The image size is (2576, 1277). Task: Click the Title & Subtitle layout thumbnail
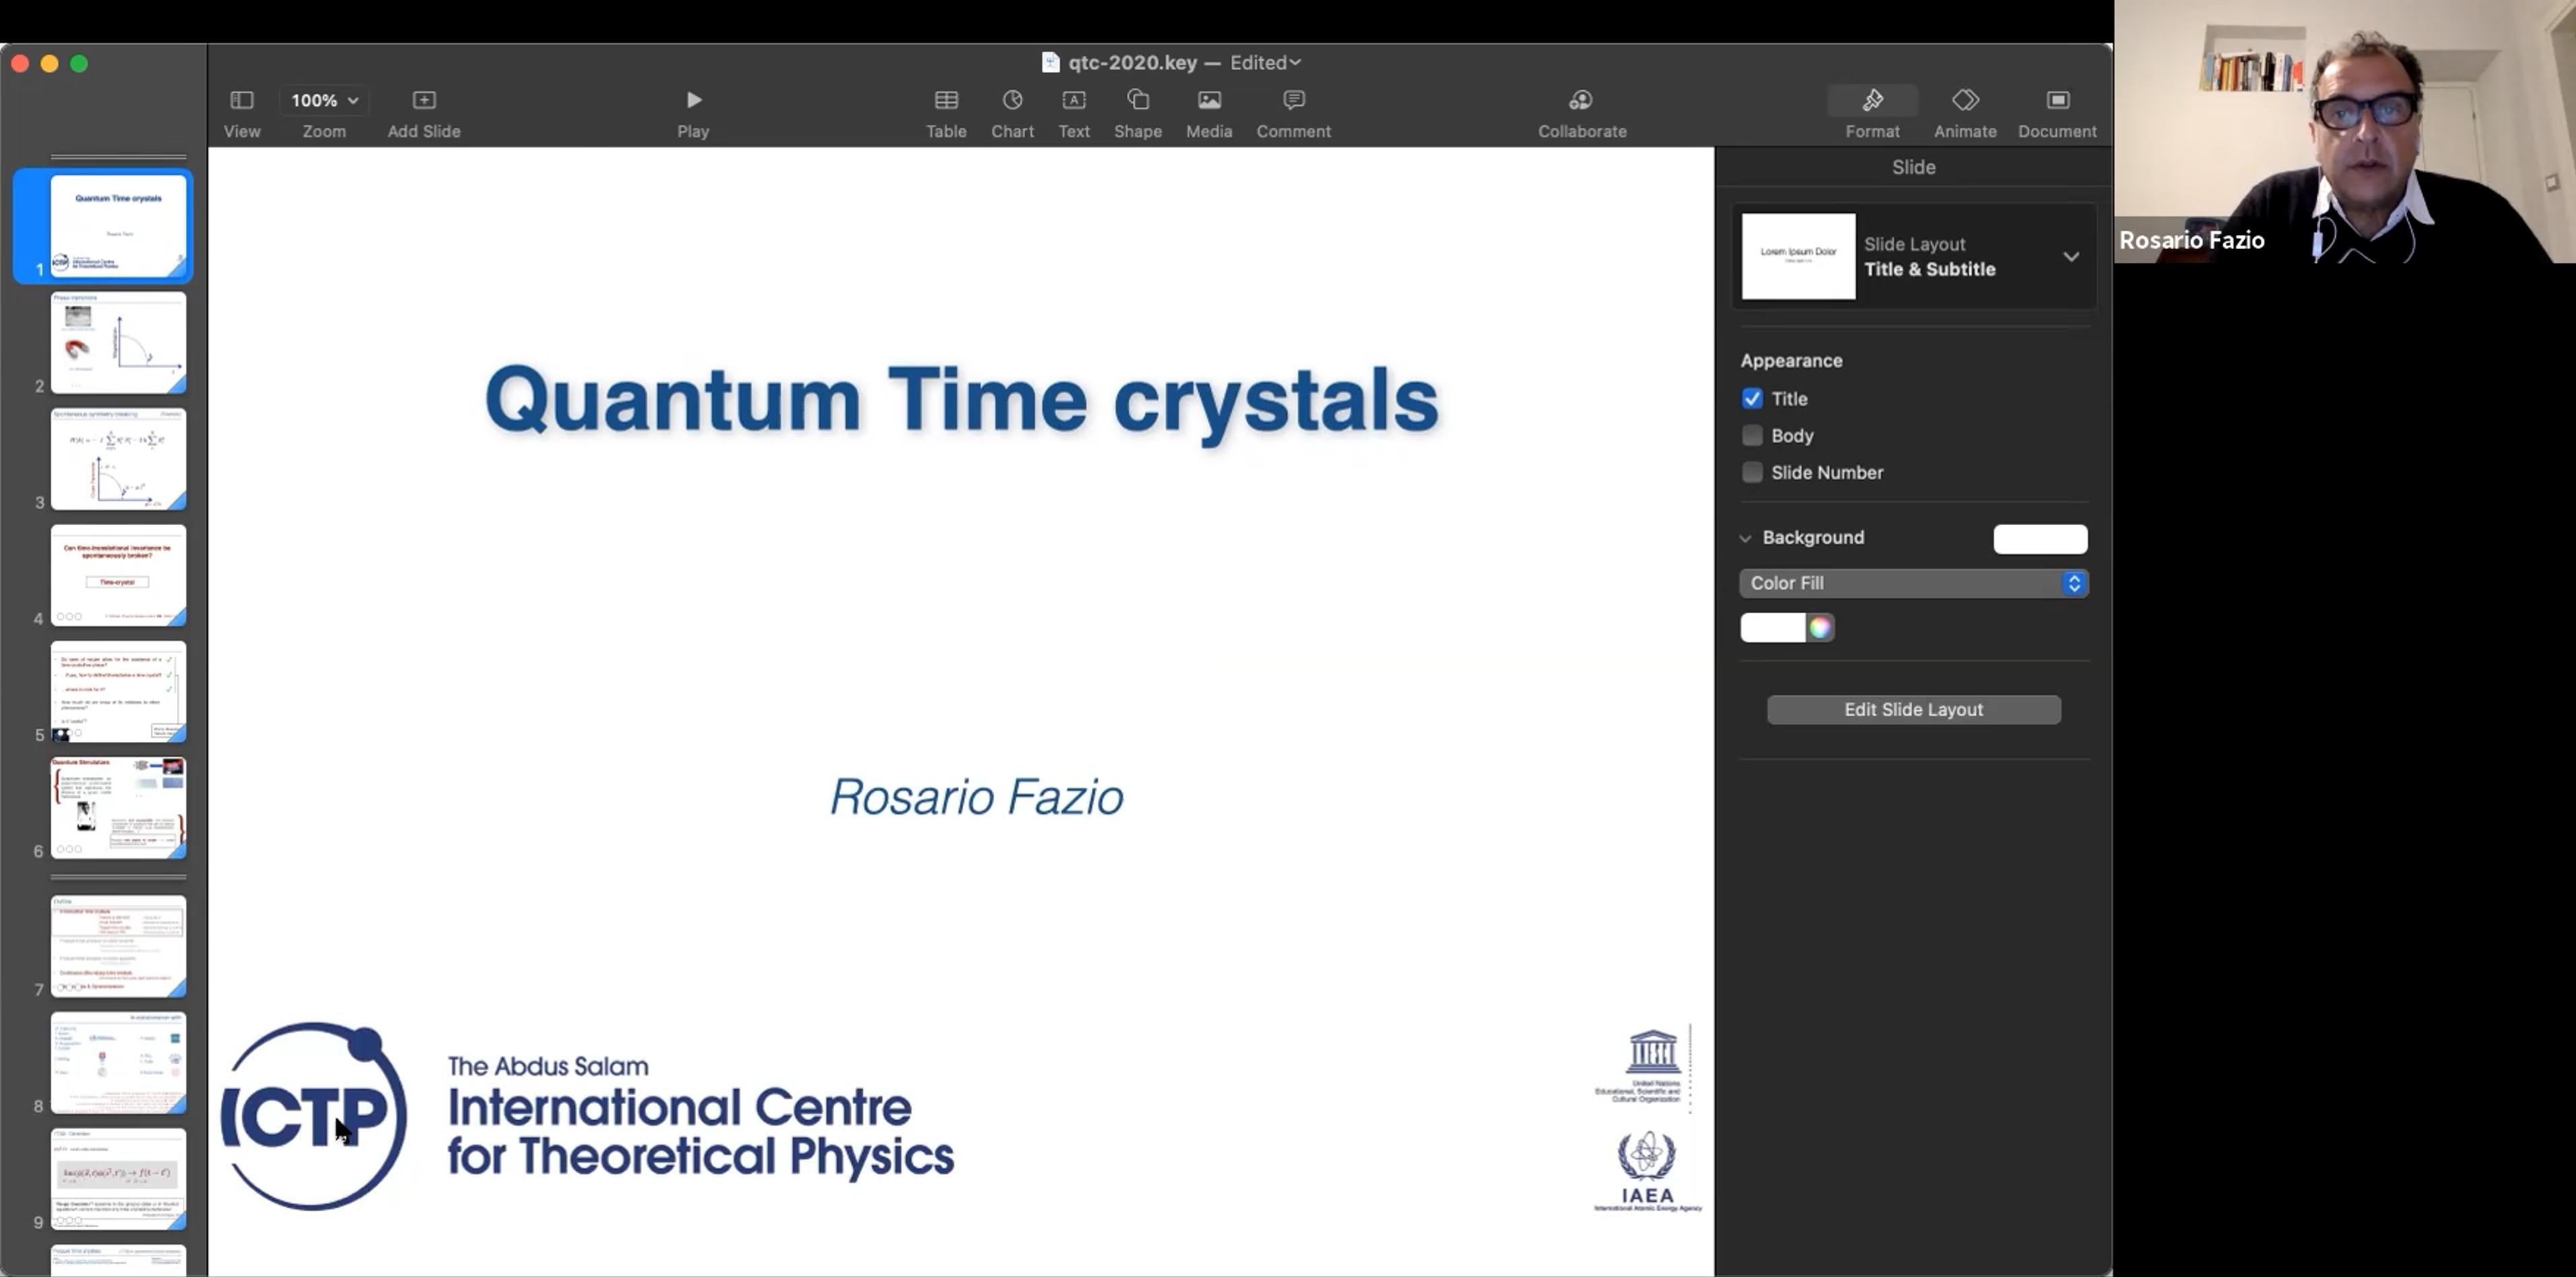pos(1798,256)
